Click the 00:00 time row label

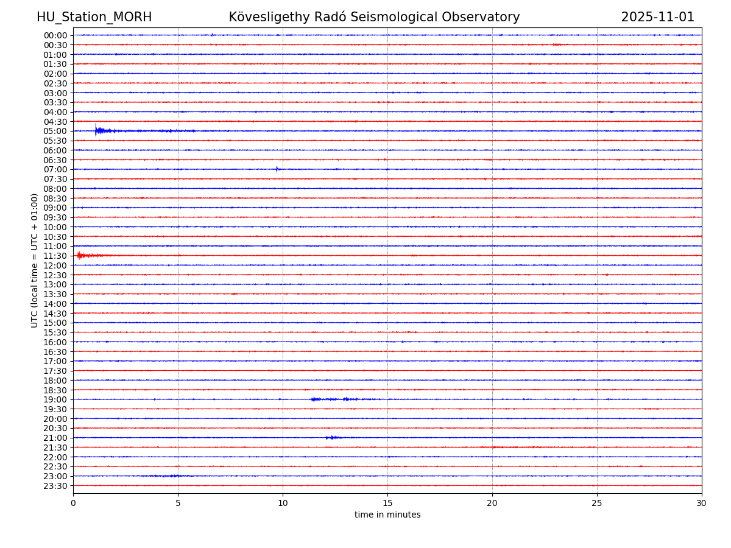(55, 35)
